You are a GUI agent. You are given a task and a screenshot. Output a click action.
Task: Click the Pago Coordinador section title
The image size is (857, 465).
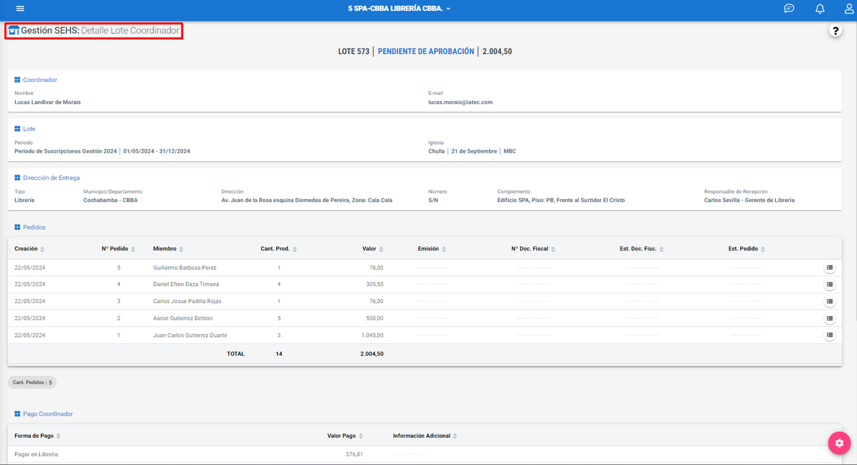(48, 414)
